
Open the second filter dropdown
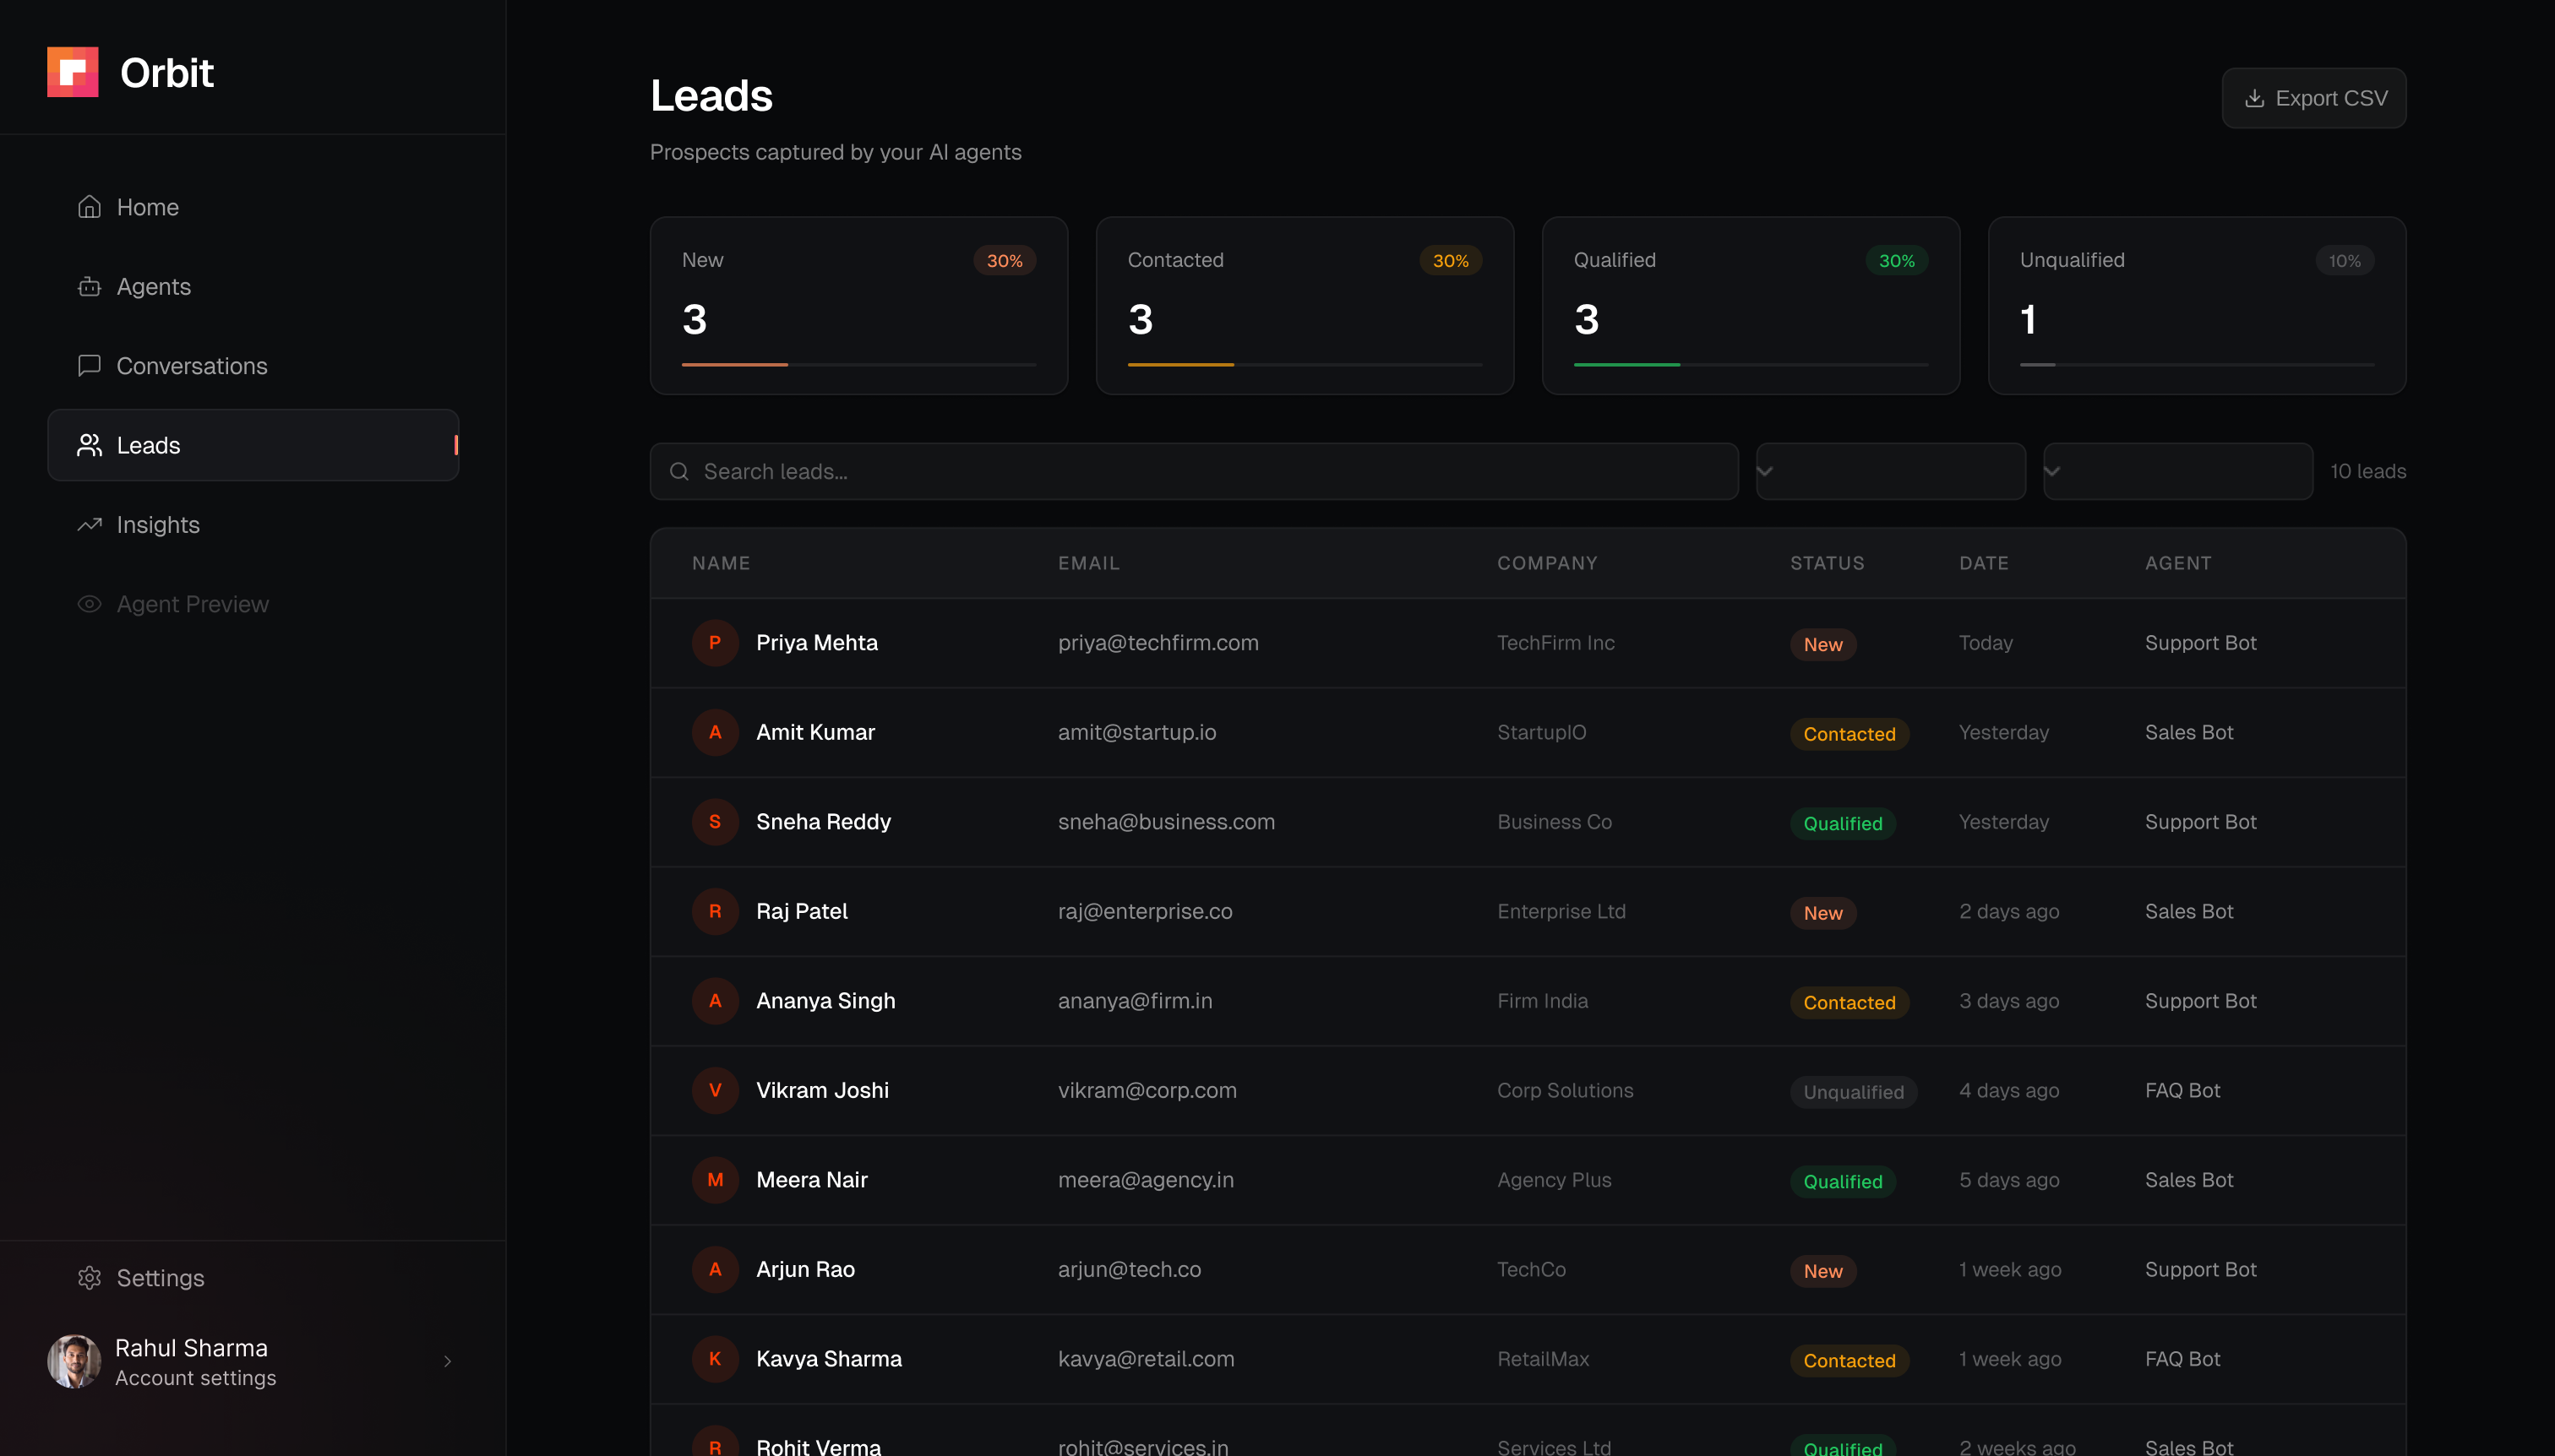click(2176, 470)
